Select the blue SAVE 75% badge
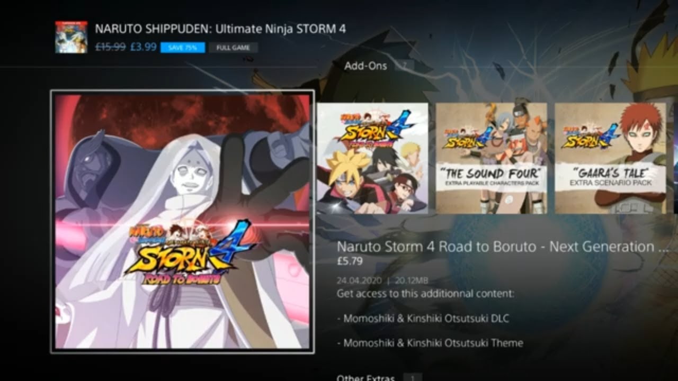 pyautogui.click(x=183, y=48)
